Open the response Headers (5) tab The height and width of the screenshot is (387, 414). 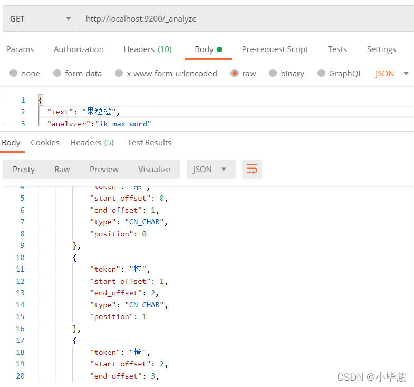click(92, 142)
